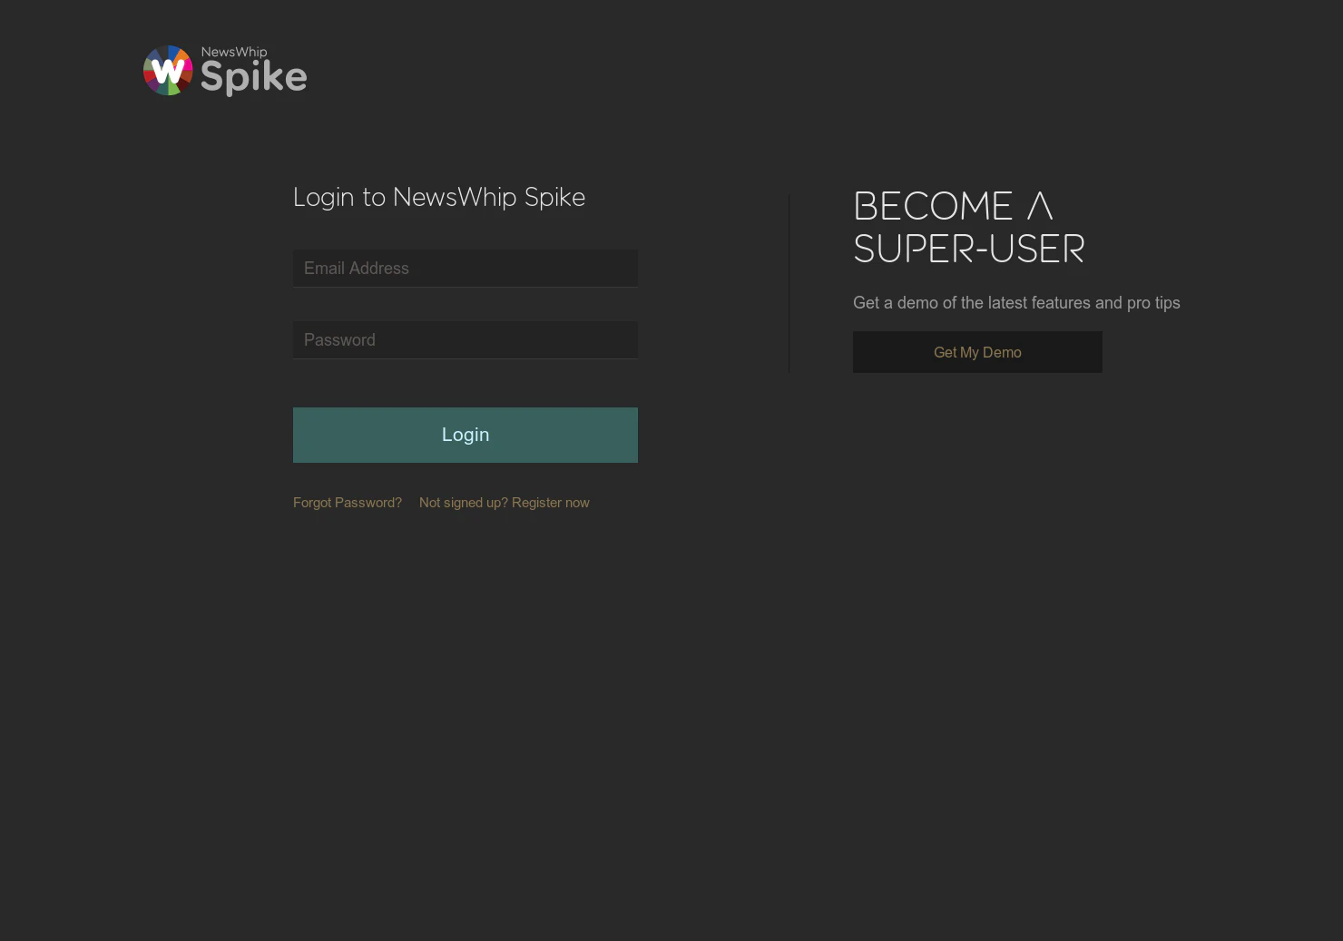Click the vertical divider between login and demo sections
The width and height of the screenshot is (1343, 941).
click(789, 284)
